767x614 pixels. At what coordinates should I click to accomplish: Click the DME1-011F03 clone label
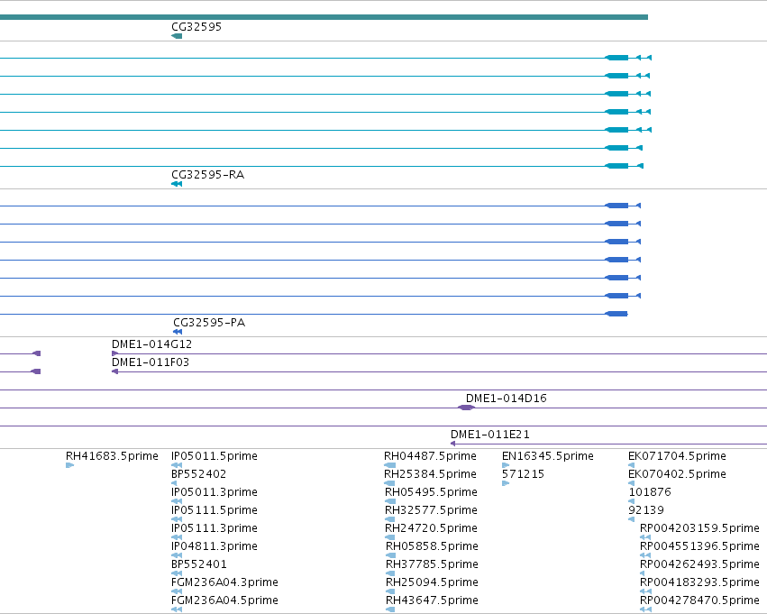(x=151, y=362)
